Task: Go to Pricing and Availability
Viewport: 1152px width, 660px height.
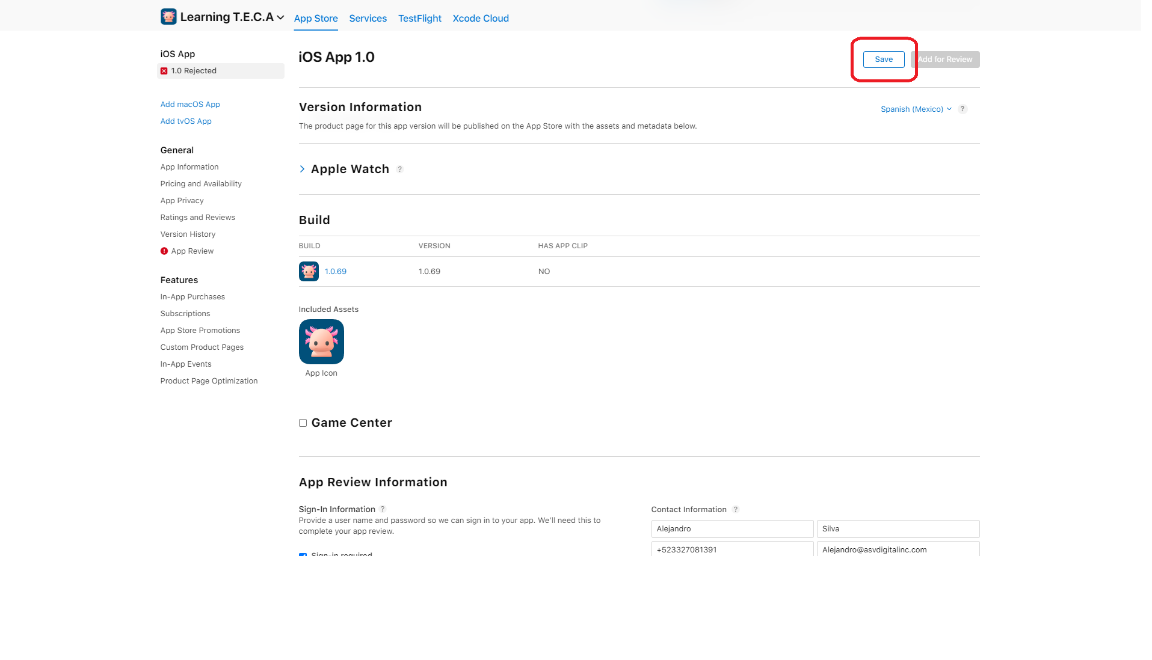Action: pyautogui.click(x=201, y=184)
